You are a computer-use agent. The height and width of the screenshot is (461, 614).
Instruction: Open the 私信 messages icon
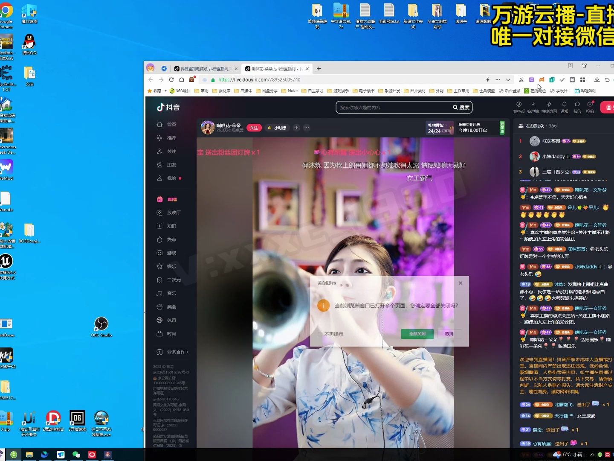click(x=577, y=104)
